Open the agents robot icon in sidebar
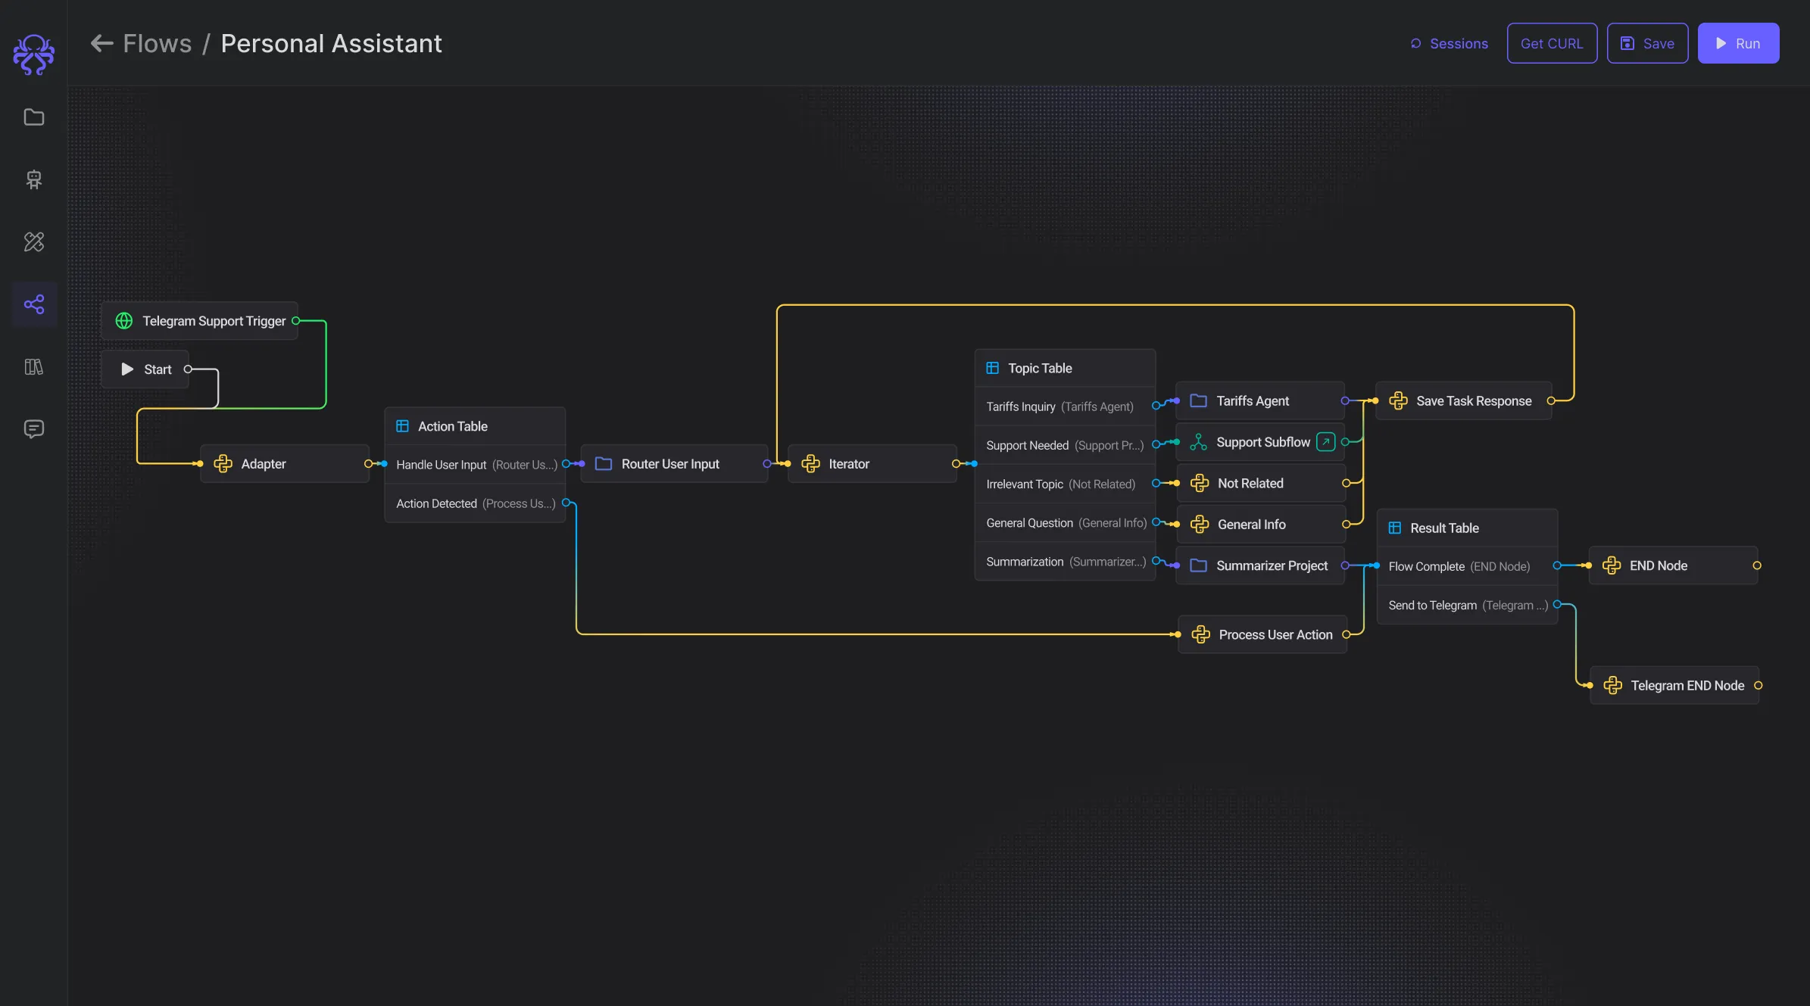 [34, 179]
